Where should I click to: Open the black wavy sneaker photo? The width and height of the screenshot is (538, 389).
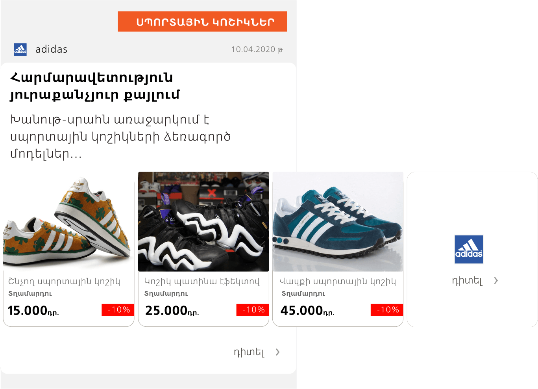coord(203,222)
